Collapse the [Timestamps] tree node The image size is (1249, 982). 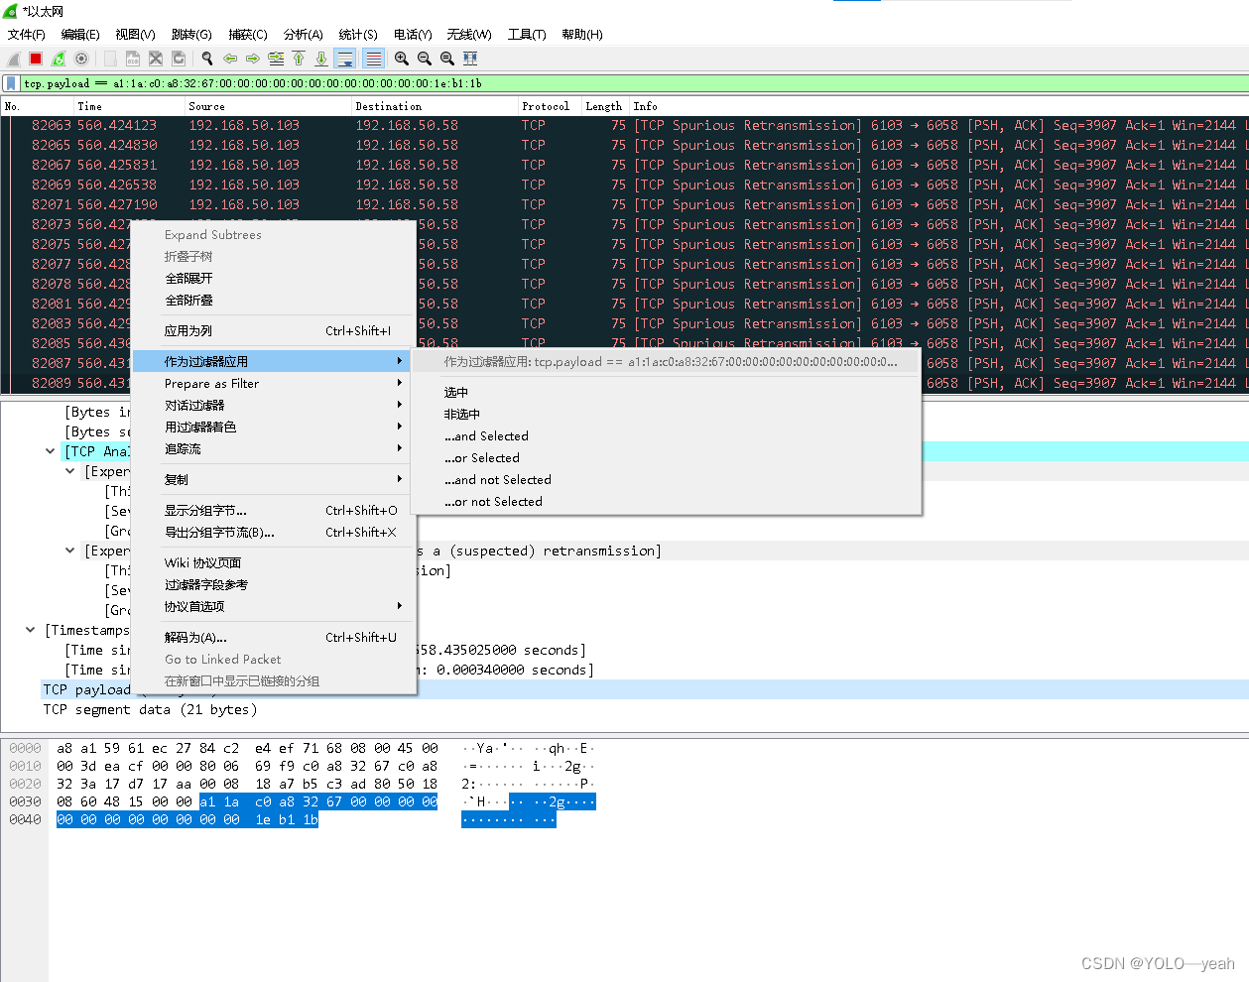click(30, 630)
